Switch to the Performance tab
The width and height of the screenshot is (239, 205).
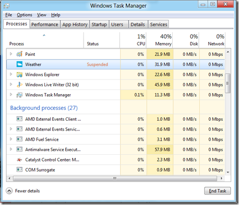tap(45, 25)
